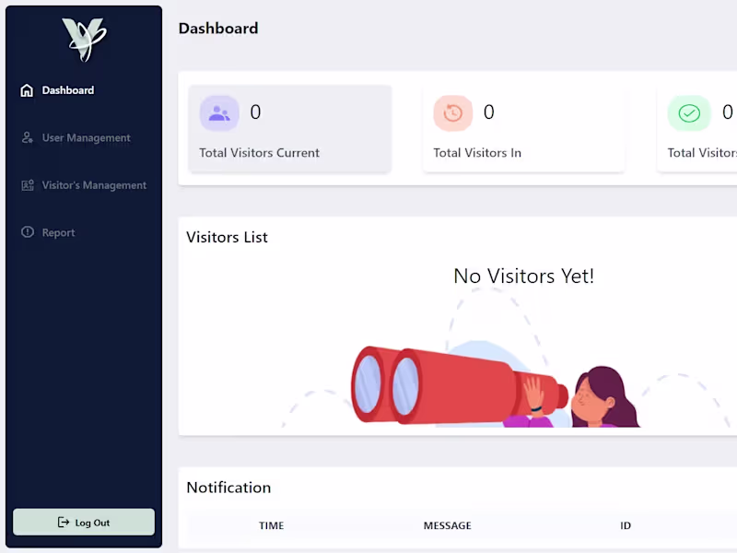Click the MESSAGE column header
The image size is (737, 553).
click(x=448, y=525)
